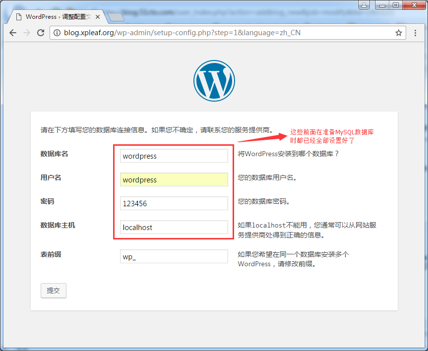Image resolution: width=428 pixels, height=351 pixels.
Task: Click the browser forward arrow
Action: [27, 33]
